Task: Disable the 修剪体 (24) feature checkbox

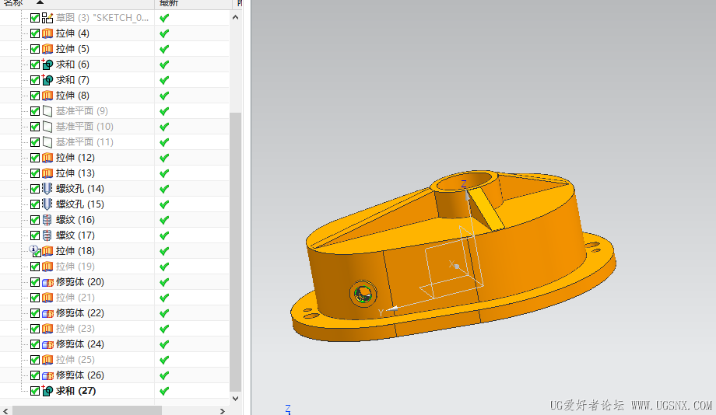Action: click(35, 344)
